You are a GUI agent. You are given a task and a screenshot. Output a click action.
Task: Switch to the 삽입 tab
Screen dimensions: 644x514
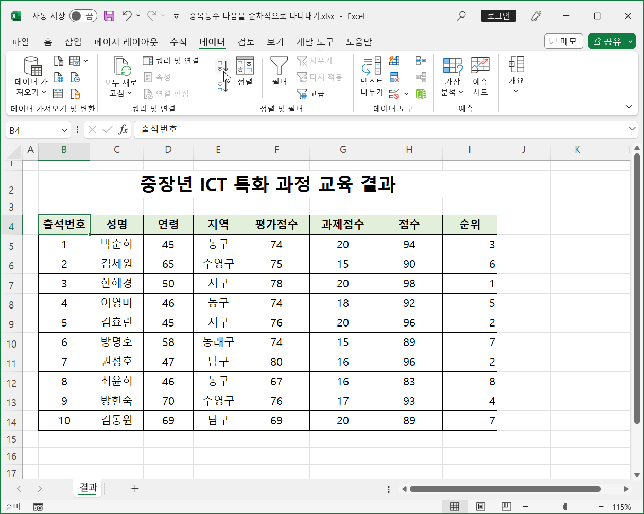(x=73, y=42)
